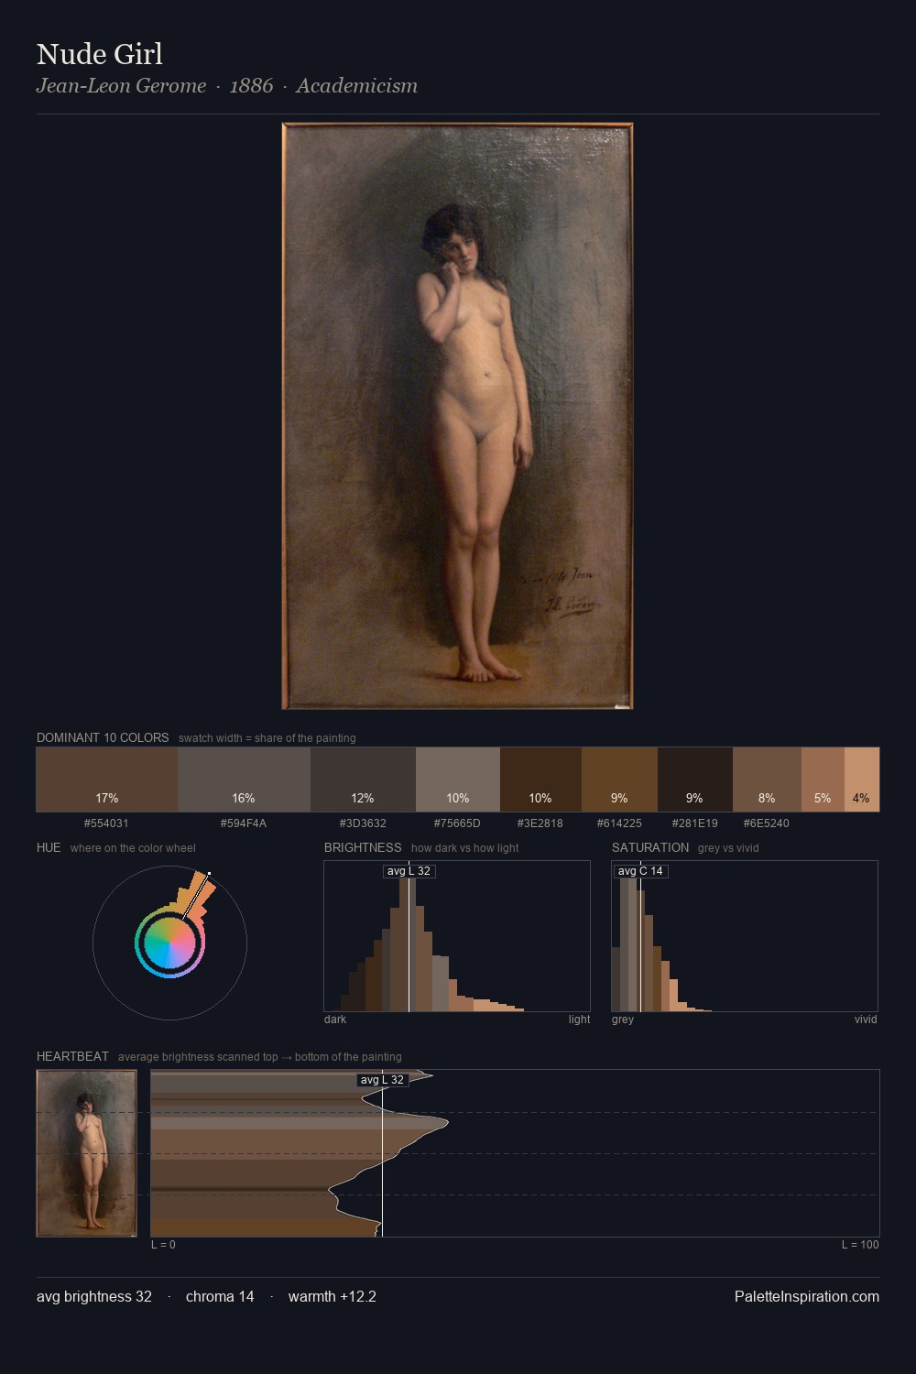The width and height of the screenshot is (916, 1374).
Task: Click the 'grey' axis label
Action: pos(623,1020)
